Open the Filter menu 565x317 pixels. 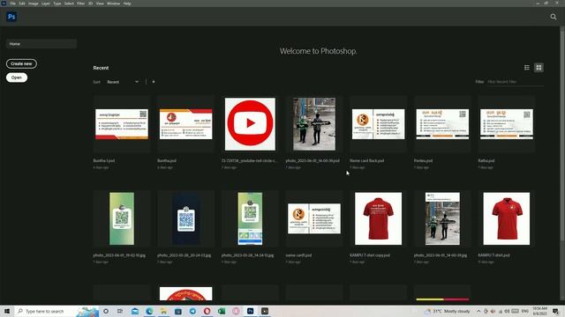coord(80,4)
